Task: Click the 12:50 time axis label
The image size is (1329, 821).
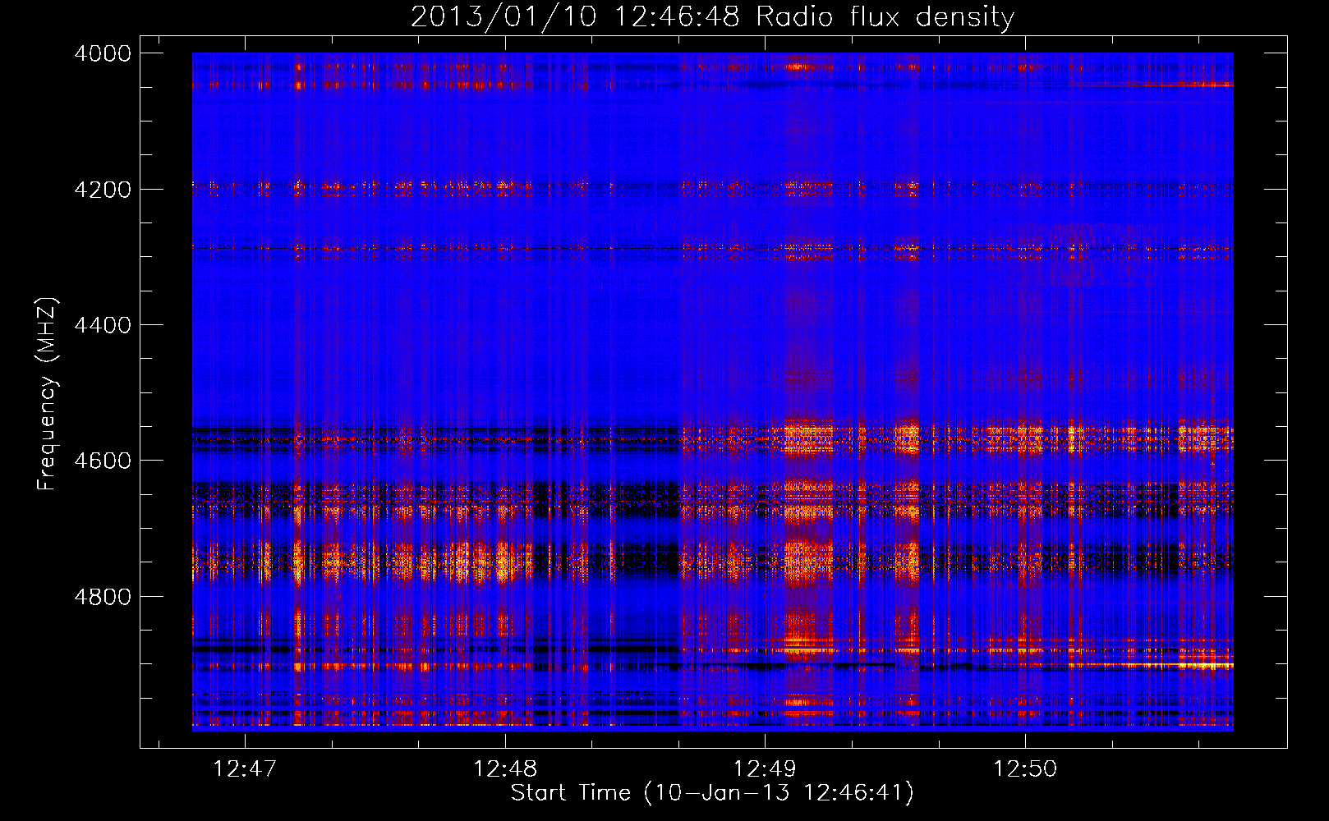Action: point(1025,769)
